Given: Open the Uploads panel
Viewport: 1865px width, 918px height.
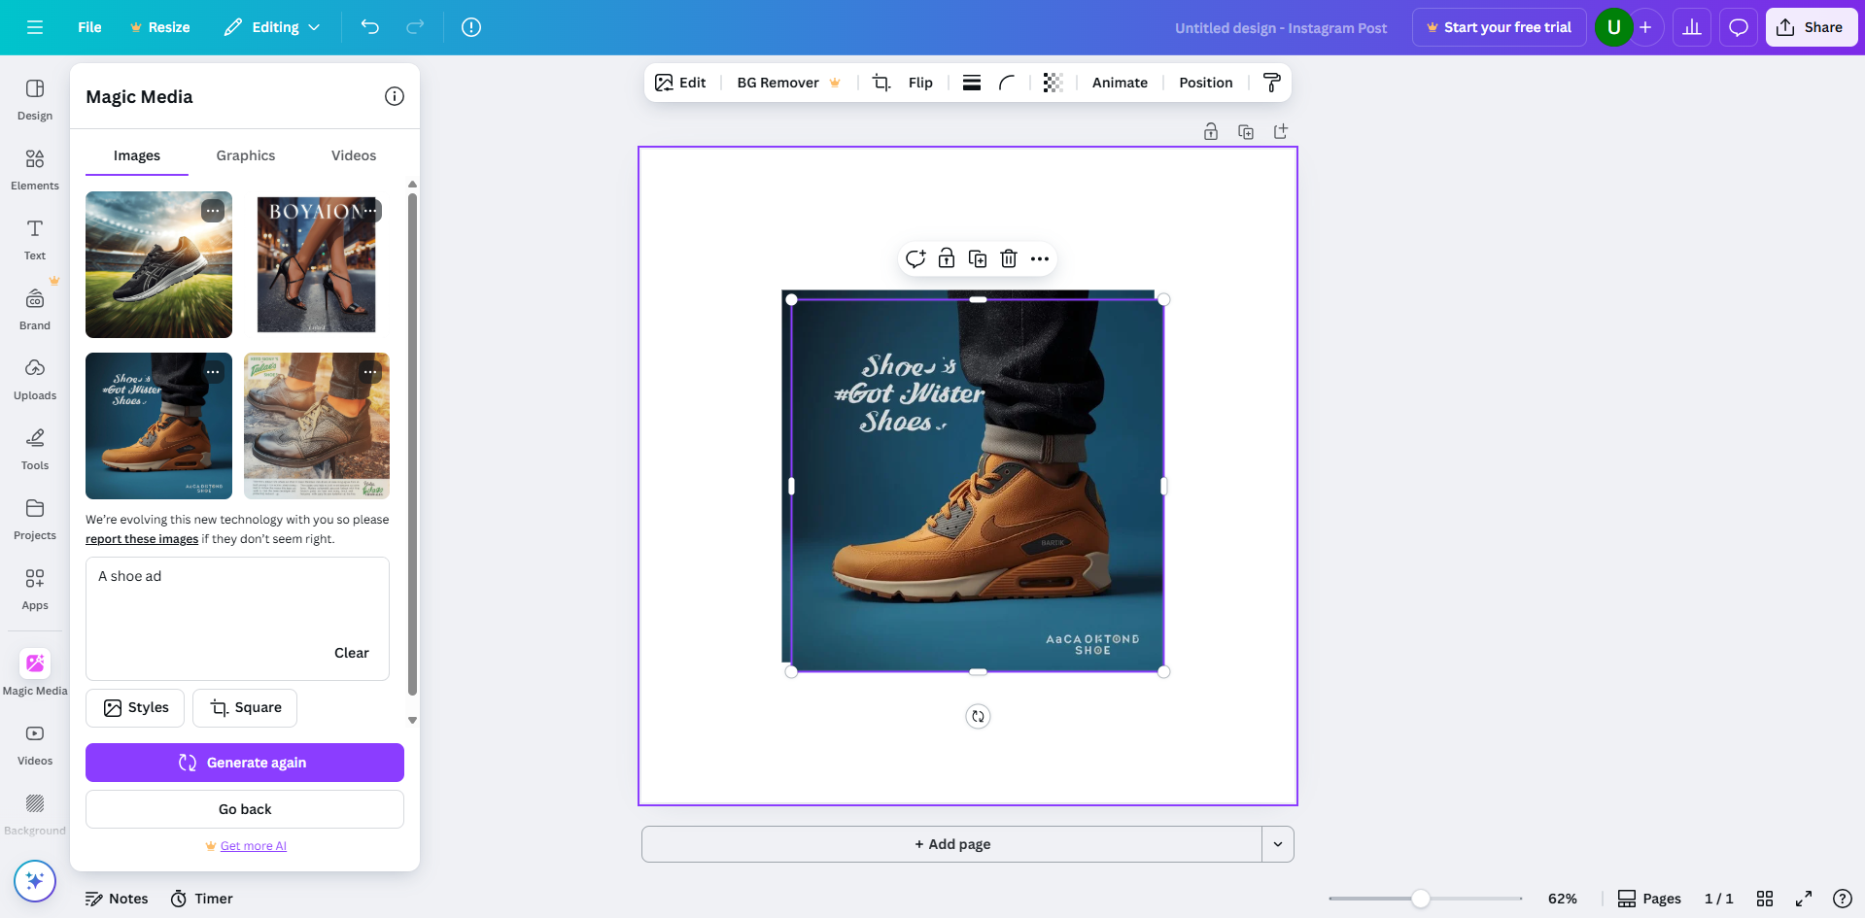Looking at the screenshot, I should (35, 377).
